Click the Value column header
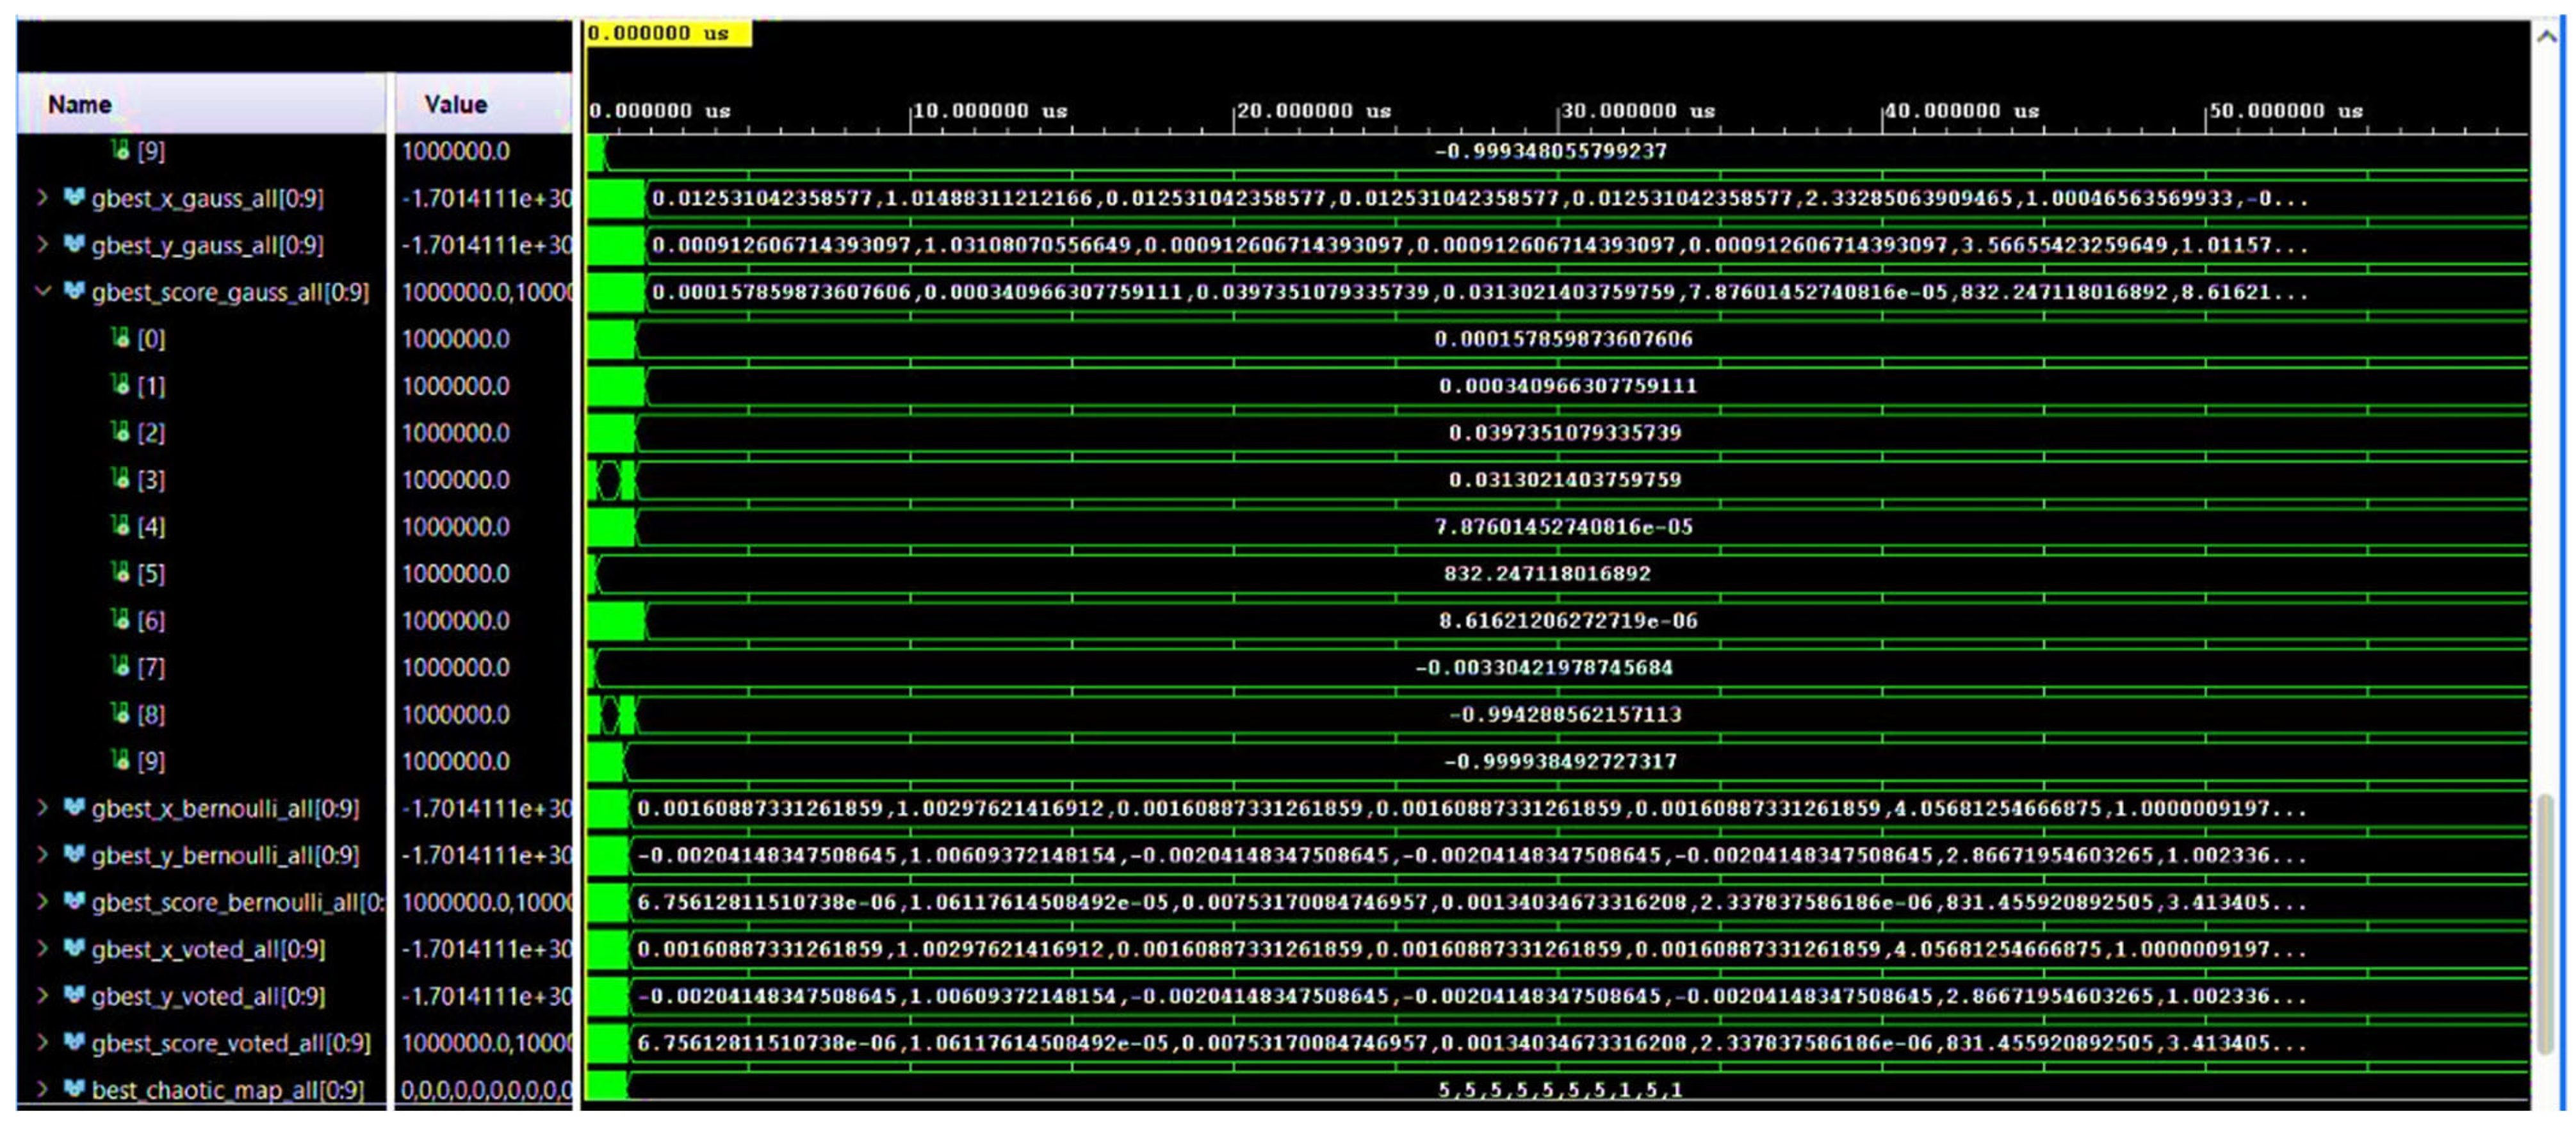2576x1127 pixels. [x=456, y=104]
